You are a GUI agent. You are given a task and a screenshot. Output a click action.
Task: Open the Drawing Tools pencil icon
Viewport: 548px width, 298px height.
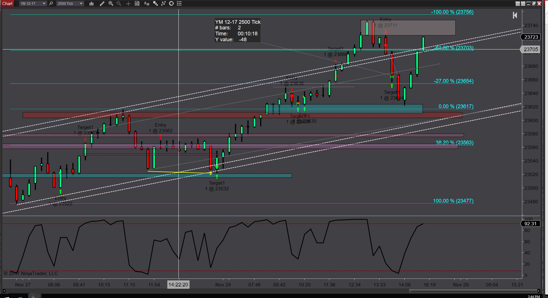(x=102, y=3)
